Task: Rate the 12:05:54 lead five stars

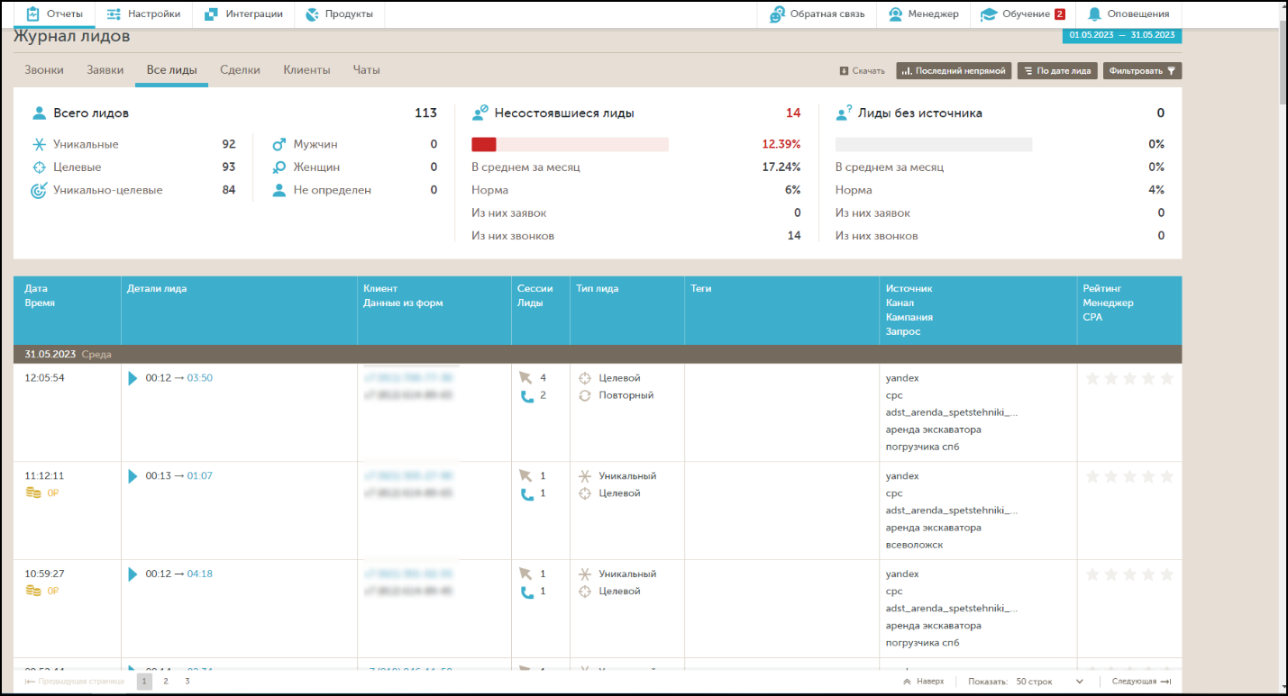Action: [1166, 379]
